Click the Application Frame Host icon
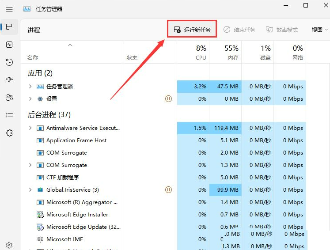The image size is (330, 250). tap(40, 140)
